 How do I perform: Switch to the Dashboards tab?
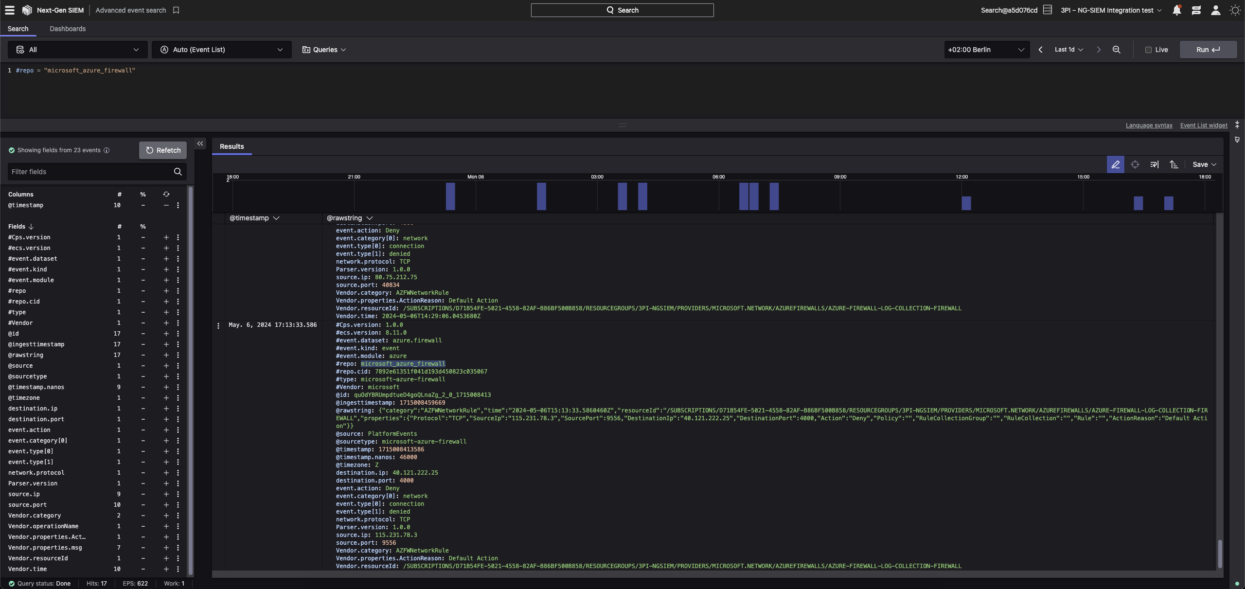coord(68,29)
